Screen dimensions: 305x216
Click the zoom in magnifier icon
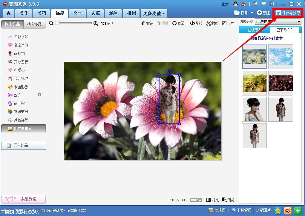point(96,24)
